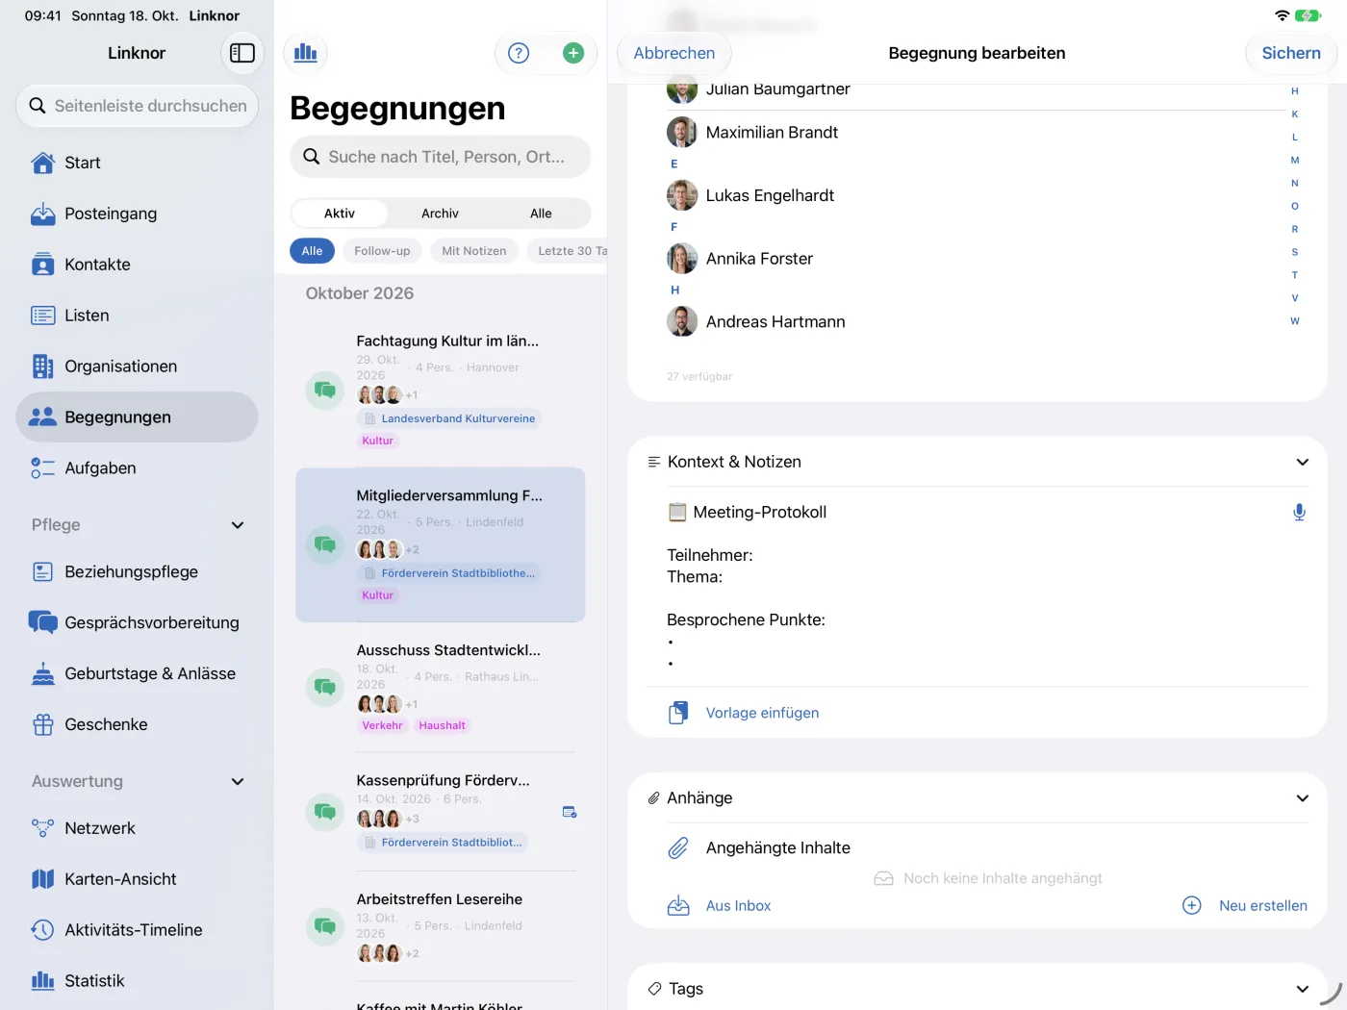Open Organisationen in the sidebar
Image resolution: width=1347 pixels, height=1010 pixels.
tap(137, 366)
